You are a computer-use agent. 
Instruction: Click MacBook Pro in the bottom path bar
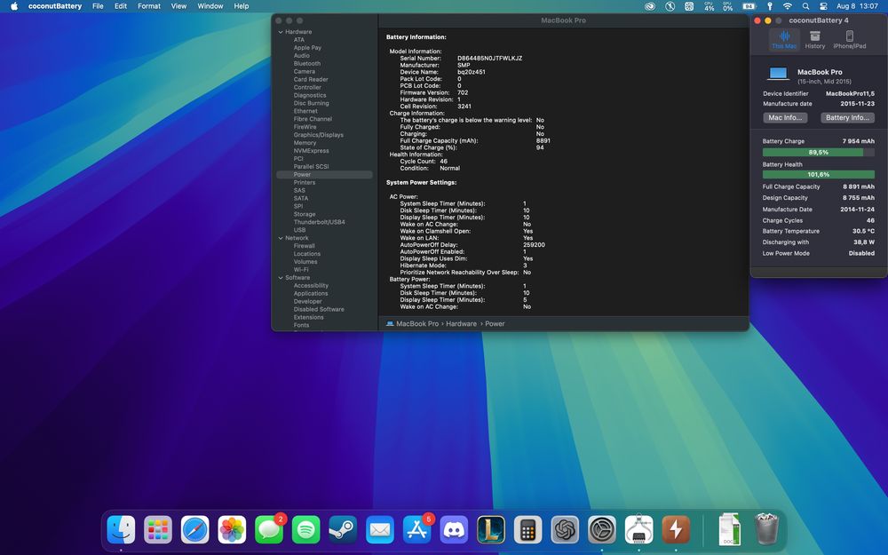click(417, 324)
